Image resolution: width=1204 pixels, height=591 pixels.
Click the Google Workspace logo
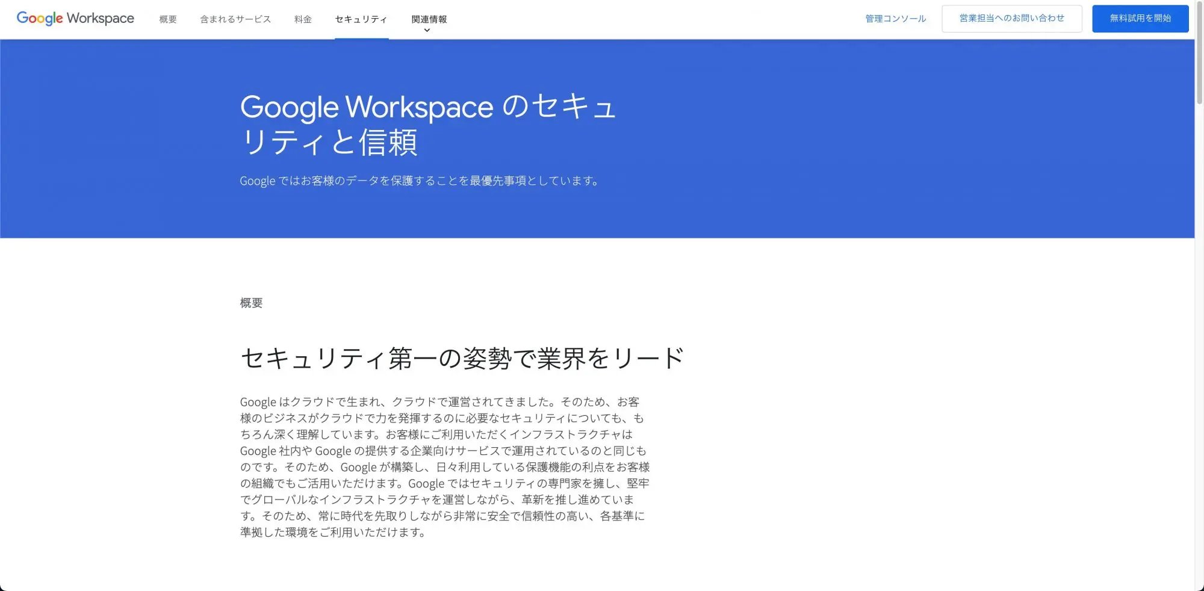pos(75,19)
